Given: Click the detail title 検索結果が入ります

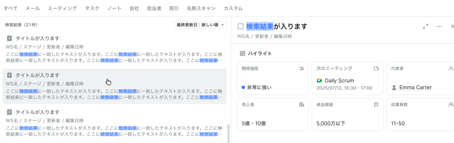Looking at the screenshot, I should [277, 26].
